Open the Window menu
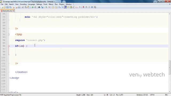This screenshot has height=96, width=171. 69,4
